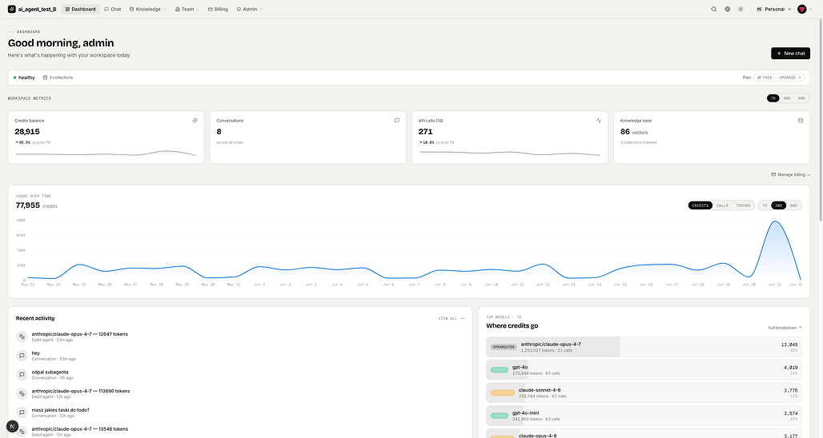The height and width of the screenshot is (438, 823).
Task: Expand the Admin menu chevron
Action: pyautogui.click(x=261, y=10)
